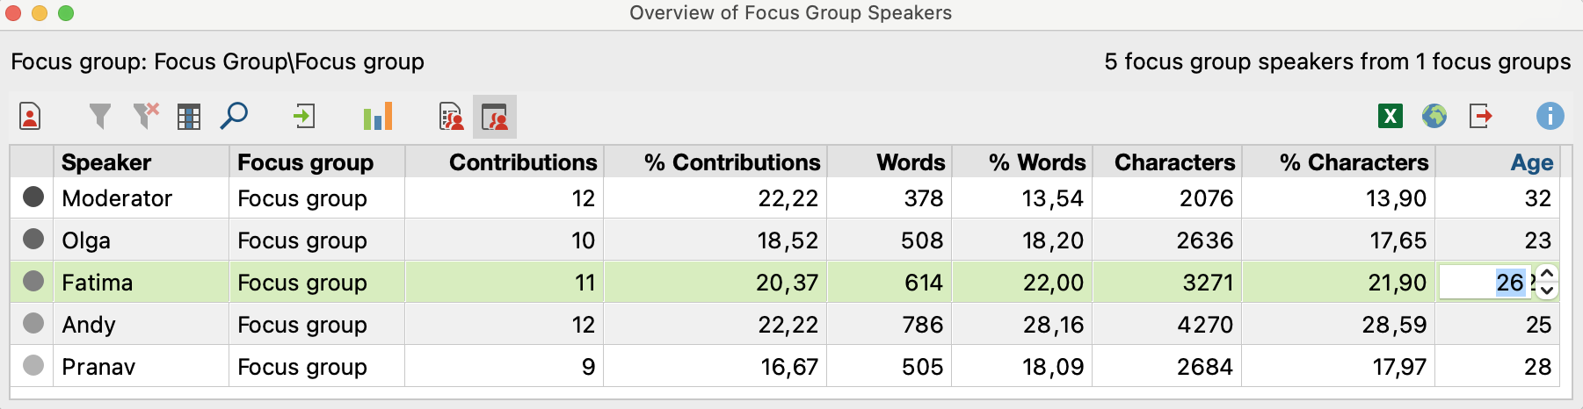Click the export arrow icon at right
This screenshot has height=409, width=1583.
1481,116
